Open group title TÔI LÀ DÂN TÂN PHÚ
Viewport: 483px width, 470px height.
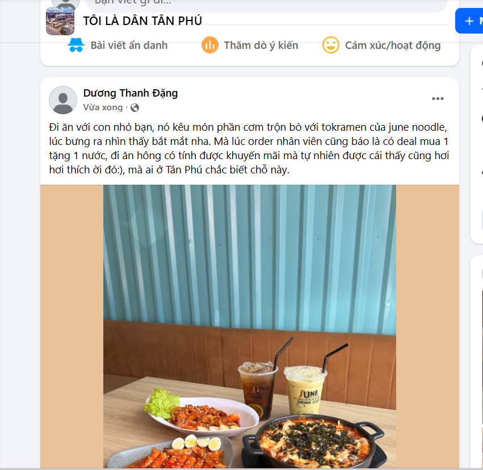tap(142, 20)
